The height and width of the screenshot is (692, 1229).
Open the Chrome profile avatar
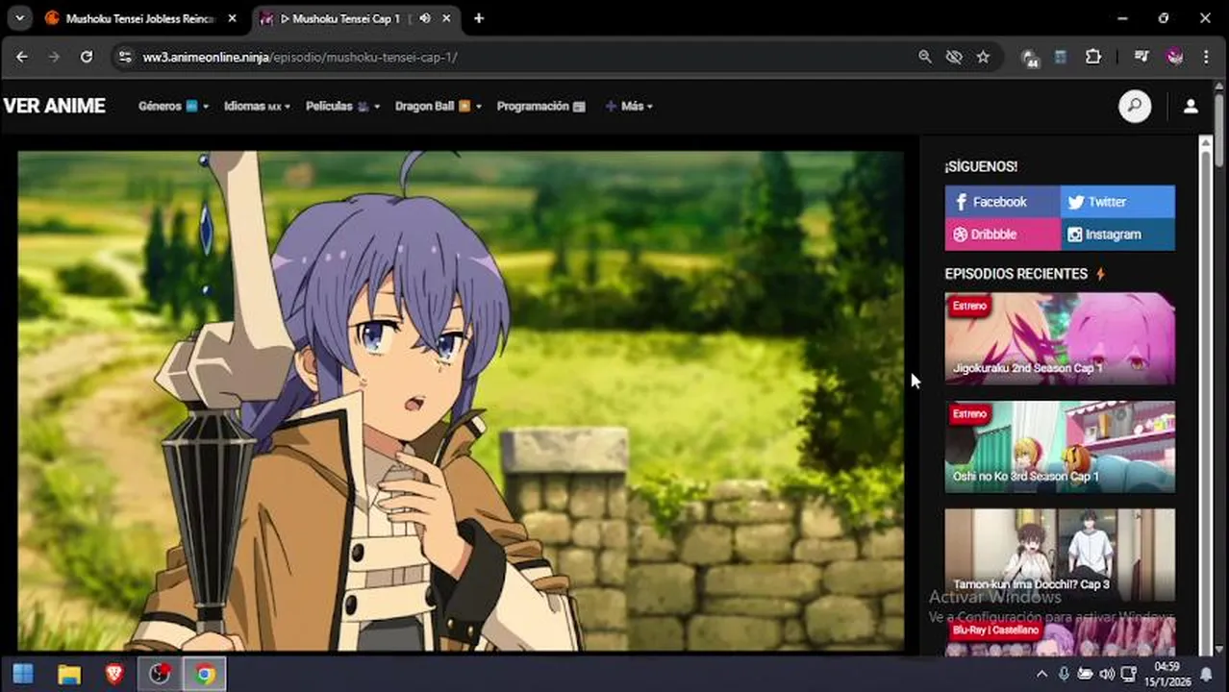(1174, 57)
